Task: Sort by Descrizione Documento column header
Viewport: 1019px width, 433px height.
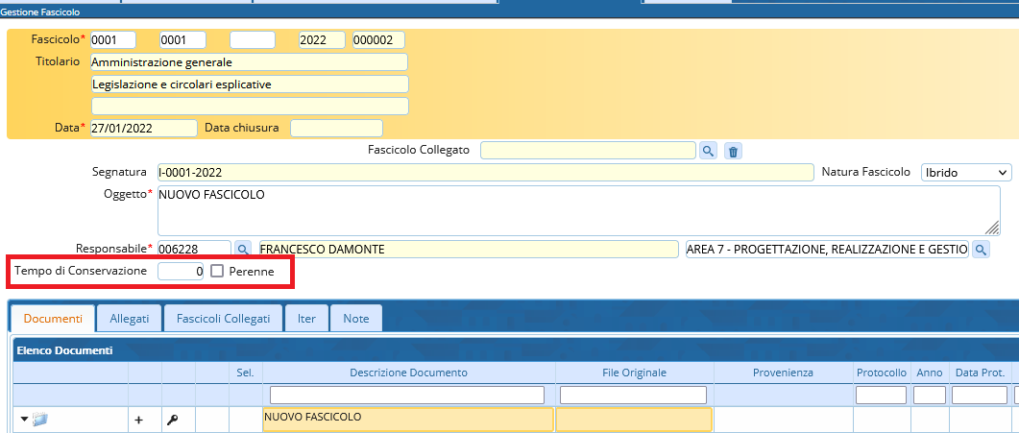Action: click(x=408, y=373)
